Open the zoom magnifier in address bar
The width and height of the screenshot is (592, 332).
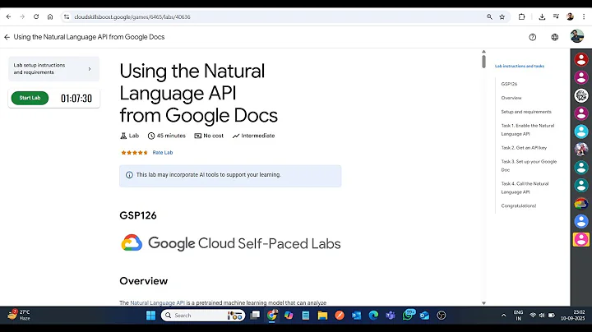[x=489, y=16]
